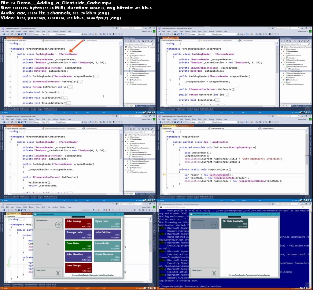
Task: Open the PeopleViewer.App type dropdown
Action: pyautogui.click(x=232, y=128)
